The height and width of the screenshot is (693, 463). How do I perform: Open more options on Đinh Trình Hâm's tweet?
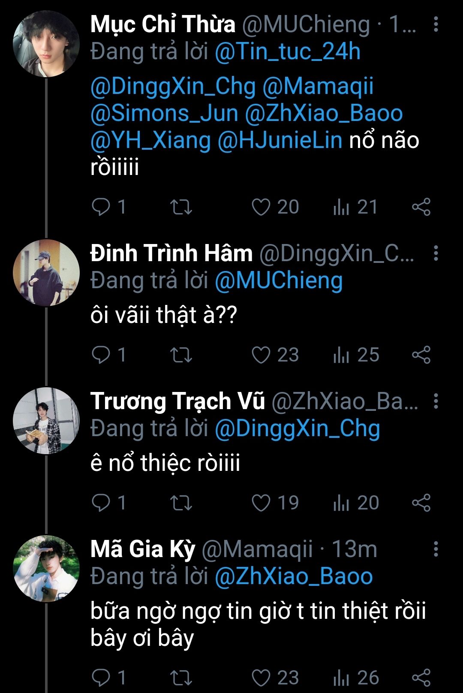click(x=436, y=253)
